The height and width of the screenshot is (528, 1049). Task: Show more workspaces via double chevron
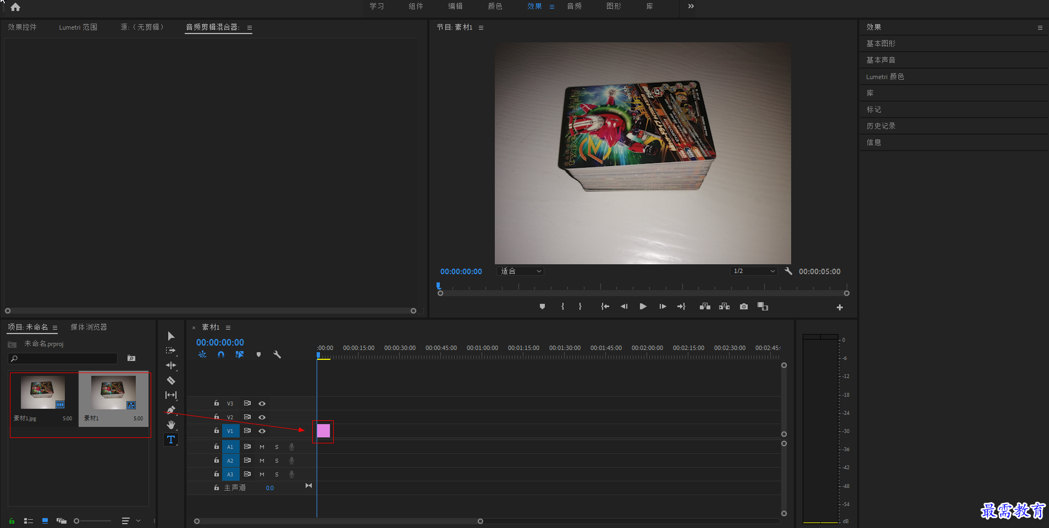click(691, 7)
